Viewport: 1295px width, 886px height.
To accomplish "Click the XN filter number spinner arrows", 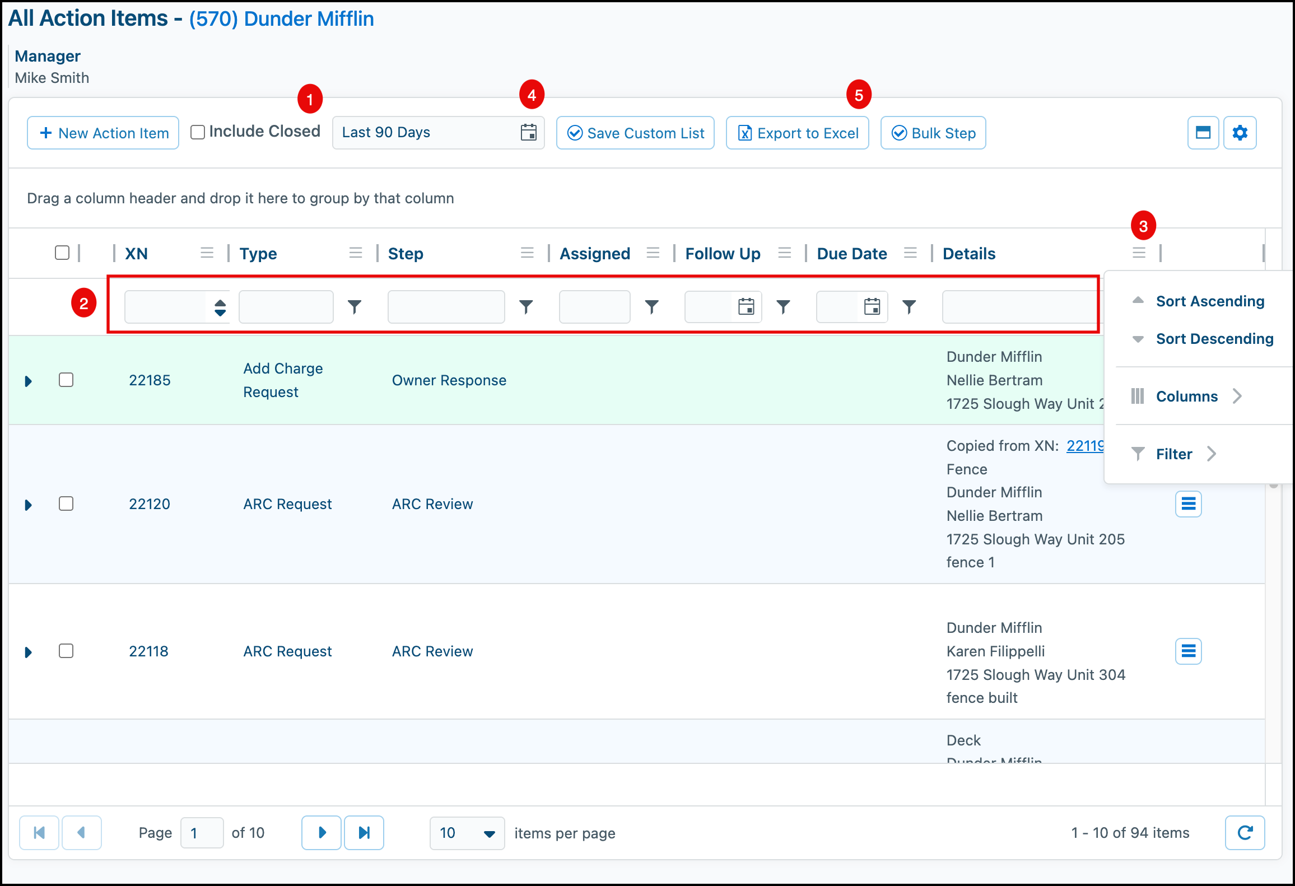I will [x=220, y=307].
